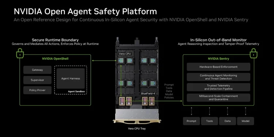The image size is (274, 137).
Task: Click the Secure Runtime Boundary heading
Action: pos(55,40)
